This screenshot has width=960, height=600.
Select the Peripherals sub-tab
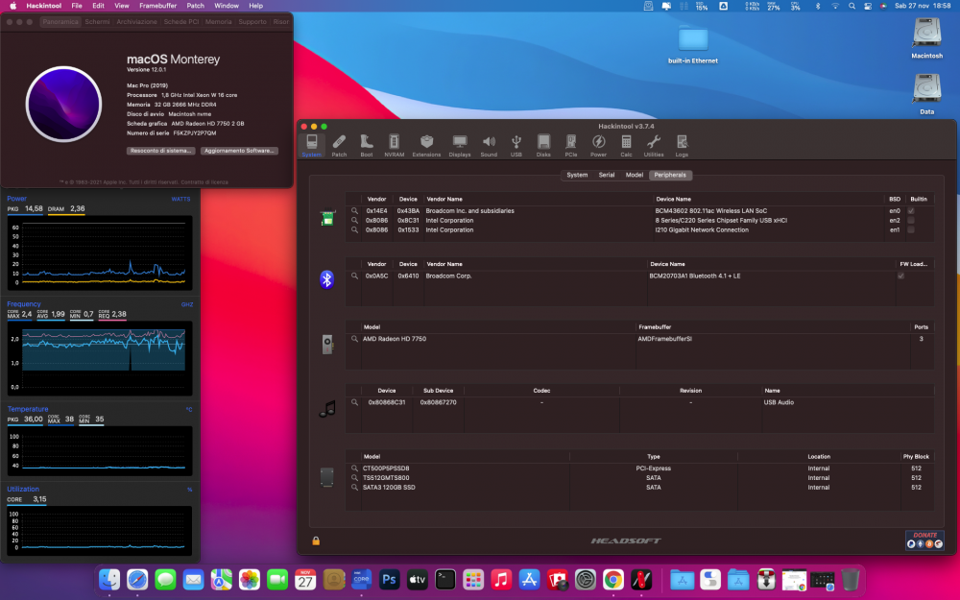point(670,175)
